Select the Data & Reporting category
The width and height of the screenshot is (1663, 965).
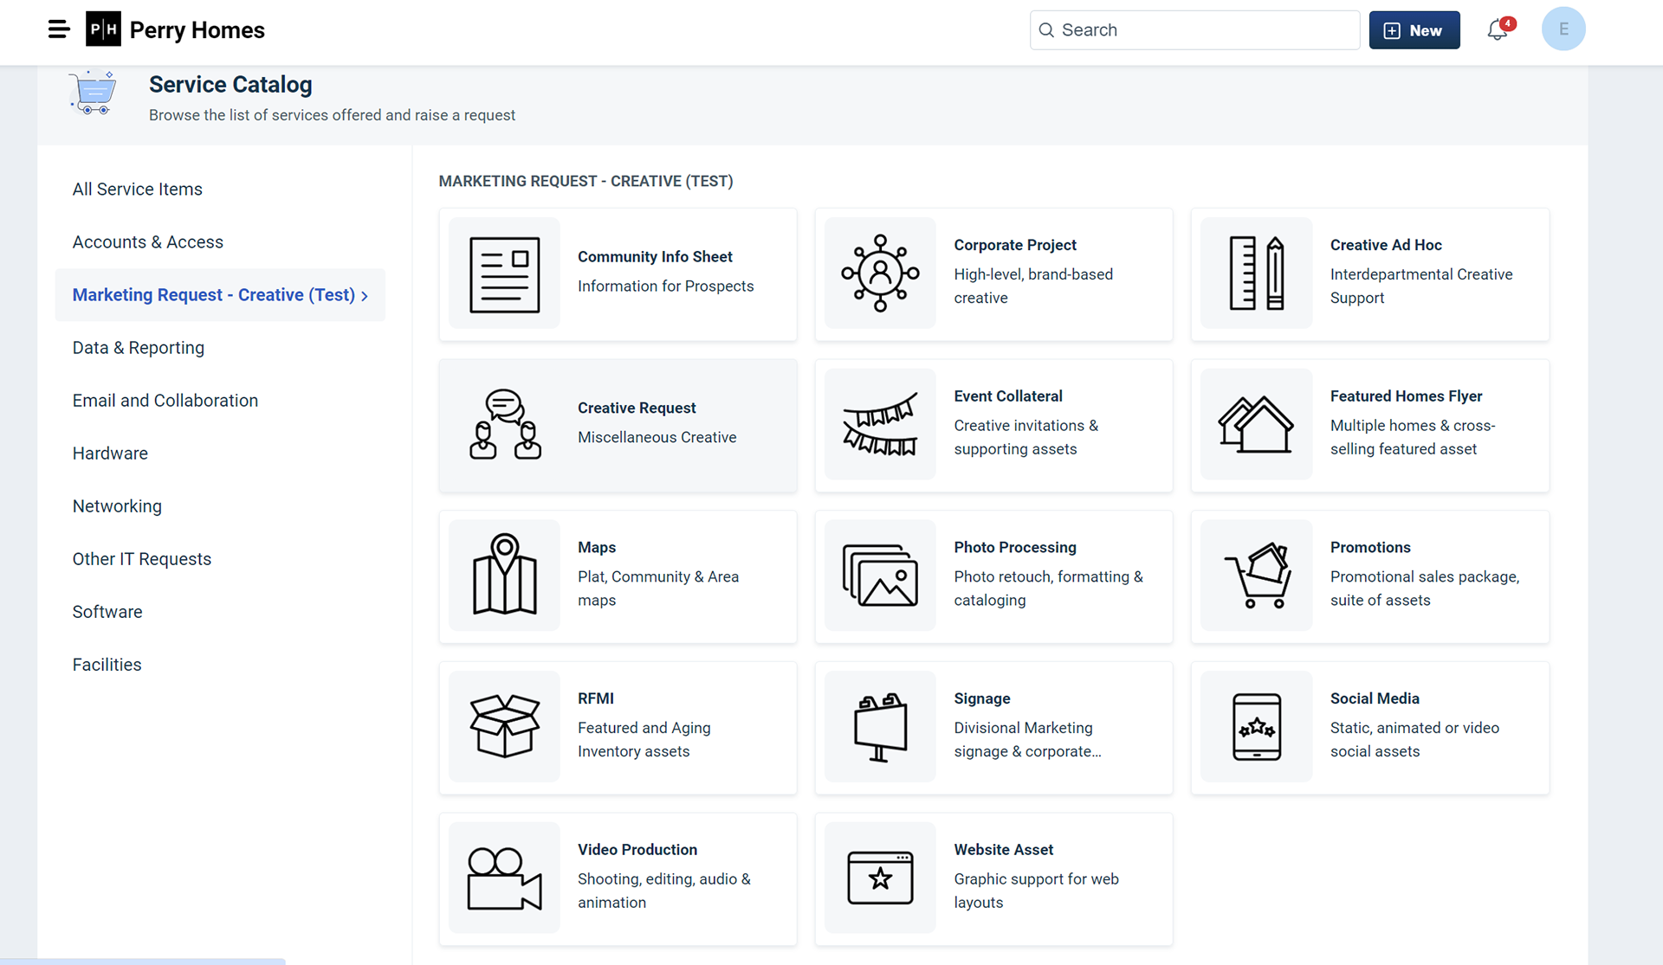139,348
